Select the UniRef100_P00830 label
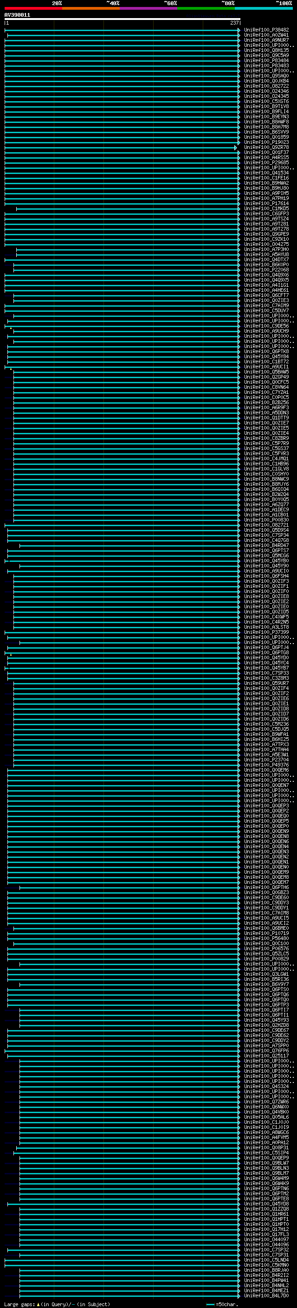Screen dimensions: 297x1308 [x=266, y=521]
